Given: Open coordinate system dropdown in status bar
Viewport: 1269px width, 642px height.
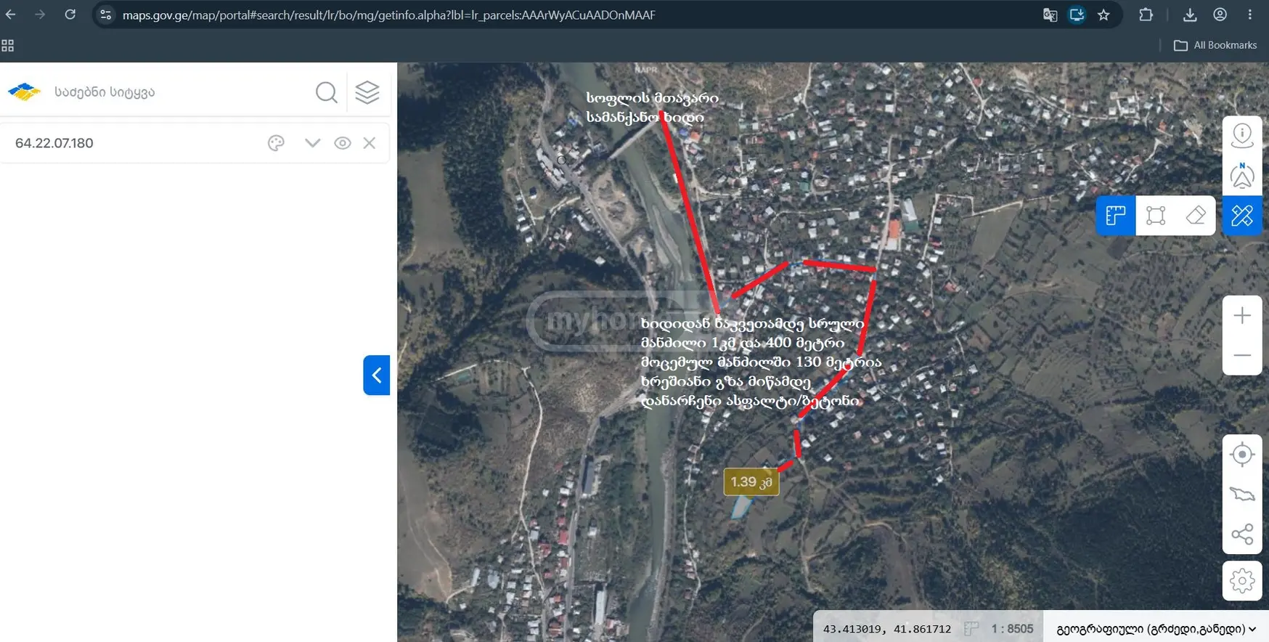Looking at the screenshot, I should click(x=1156, y=629).
